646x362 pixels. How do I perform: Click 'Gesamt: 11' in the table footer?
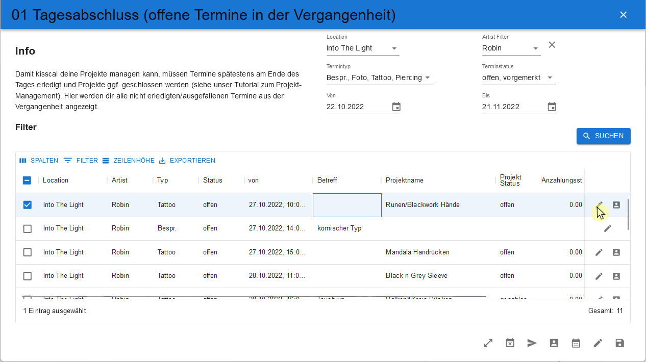606,311
